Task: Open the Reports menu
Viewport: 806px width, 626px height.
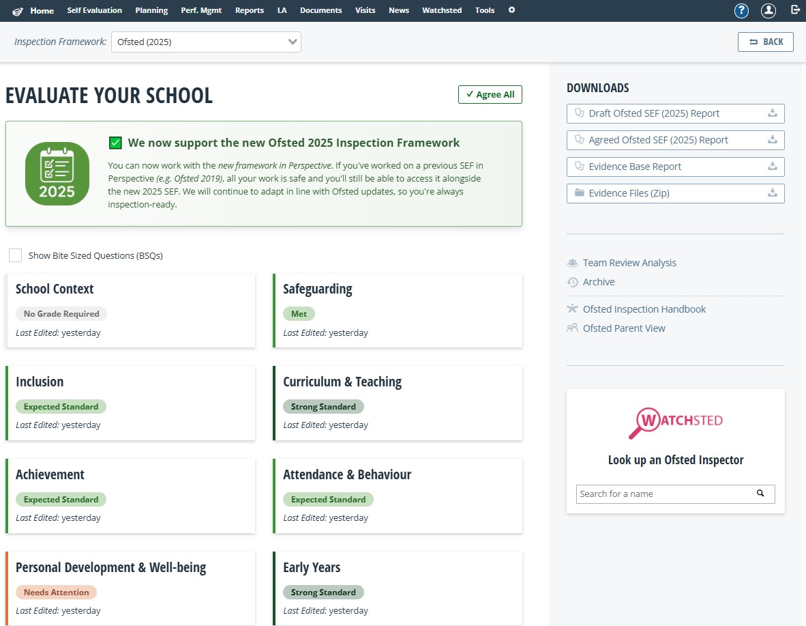Action: pyautogui.click(x=250, y=10)
